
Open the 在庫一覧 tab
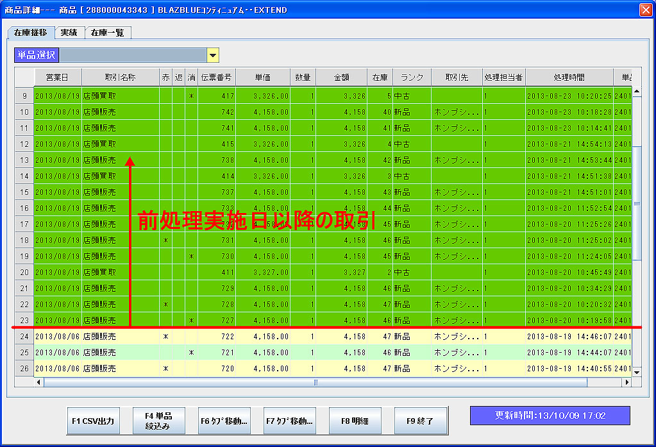tap(107, 33)
